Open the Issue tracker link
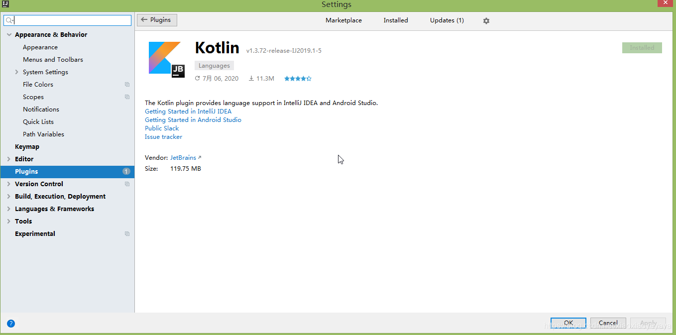 [163, 137]
